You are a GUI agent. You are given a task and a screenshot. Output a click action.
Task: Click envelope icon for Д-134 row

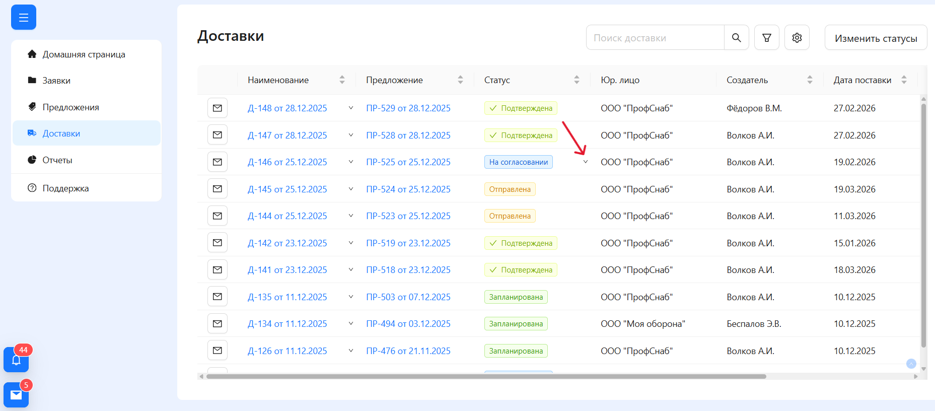coord(217,324)
